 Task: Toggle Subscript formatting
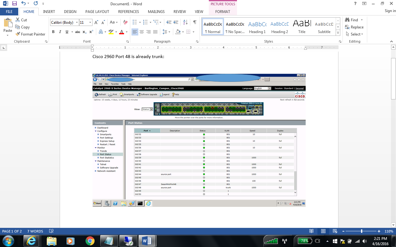(x=85, y=32)
